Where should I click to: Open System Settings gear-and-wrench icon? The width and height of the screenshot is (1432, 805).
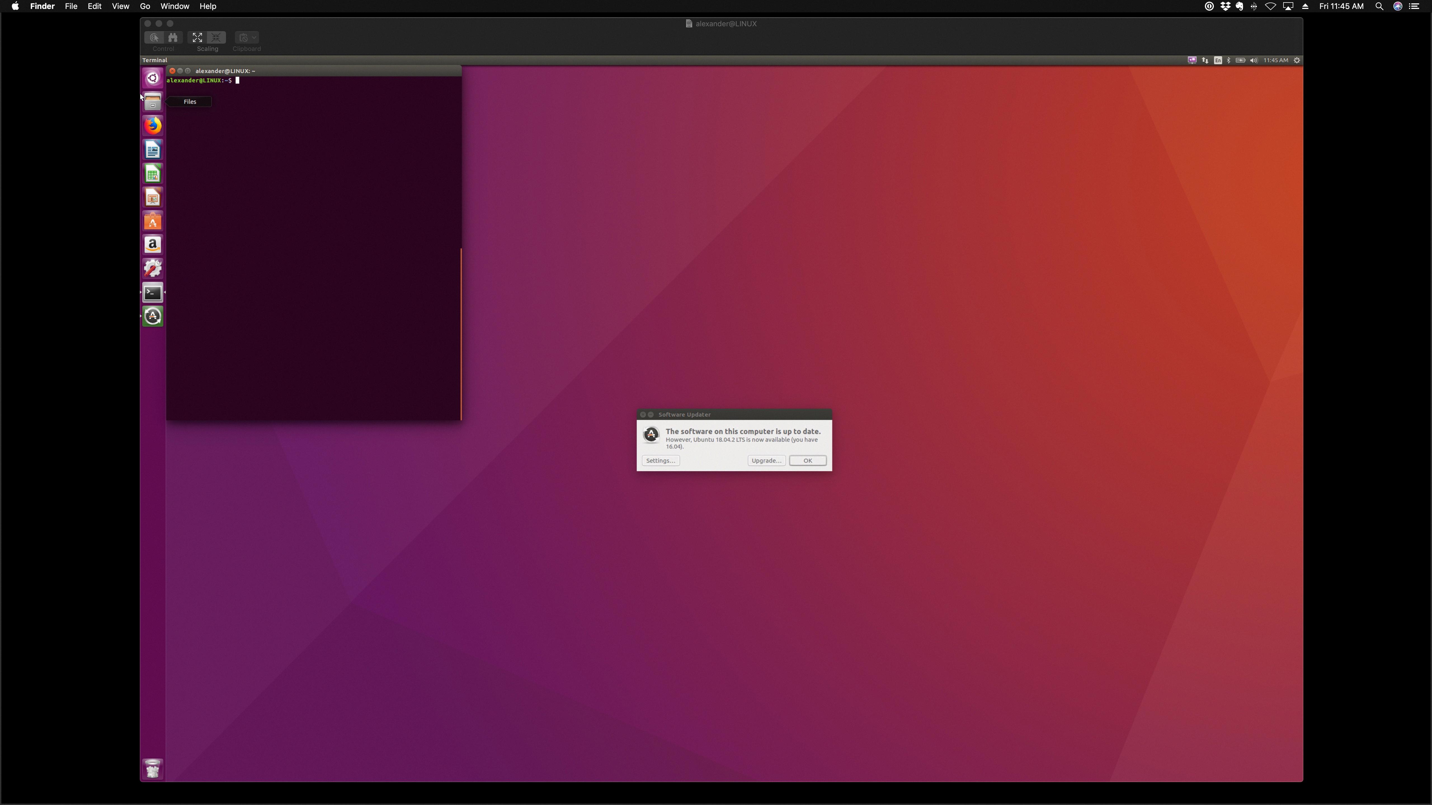pyautogui.click(x=152, y=269)
